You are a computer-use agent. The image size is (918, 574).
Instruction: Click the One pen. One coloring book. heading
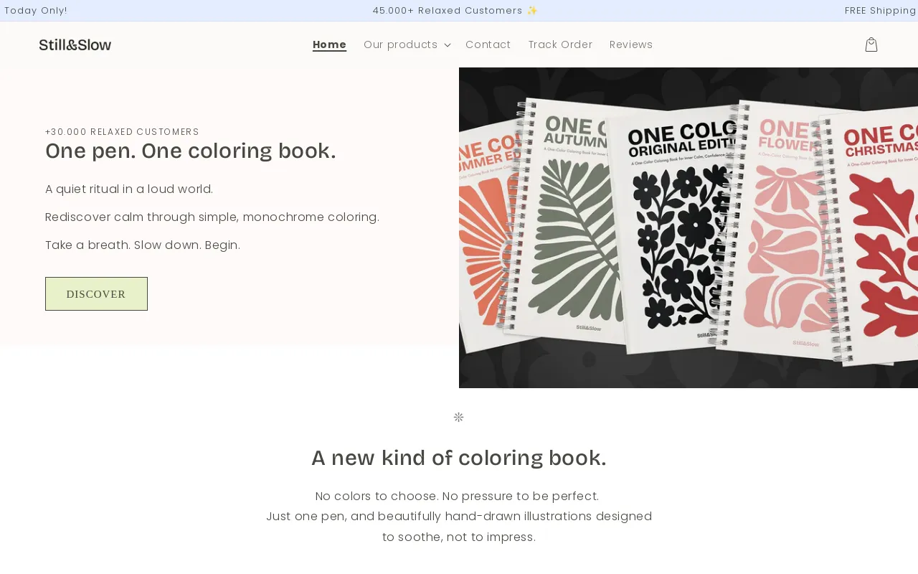(x=190, y=151)
